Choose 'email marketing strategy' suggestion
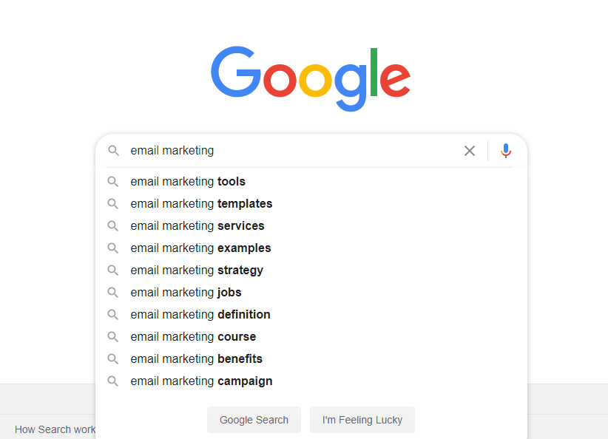 click(197, 270)
